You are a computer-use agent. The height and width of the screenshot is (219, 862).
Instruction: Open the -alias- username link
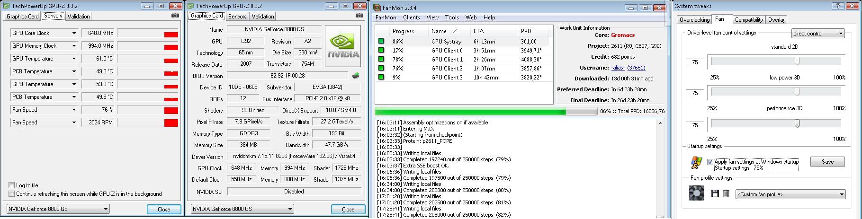click(x=618, y=68)
